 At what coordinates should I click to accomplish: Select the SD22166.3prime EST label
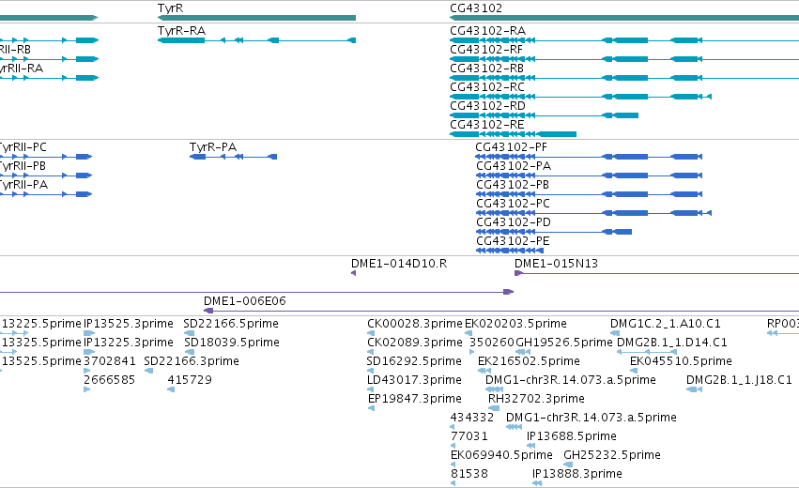pos(192,361)
